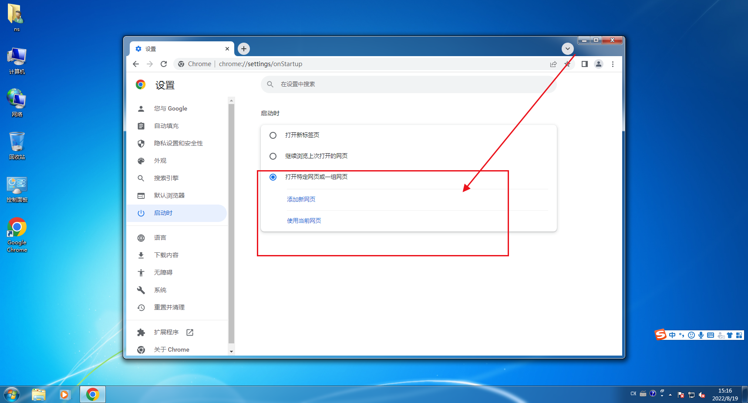This screenshot has height=403, width=748.
Task: Go to 隐私设置和安全性 section
Action: (177, 143)
